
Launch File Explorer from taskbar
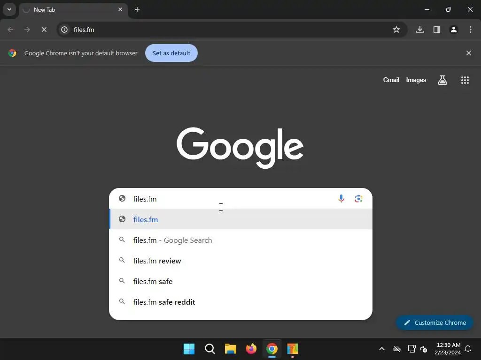230,349
